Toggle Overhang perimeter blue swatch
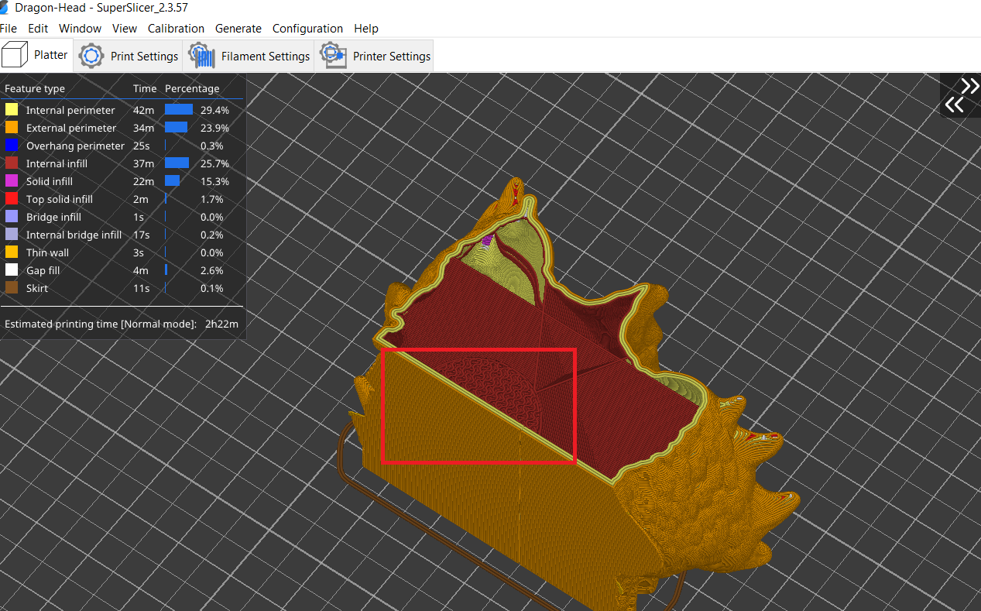Screen dimensions: 981x611 tap(11, 146)
